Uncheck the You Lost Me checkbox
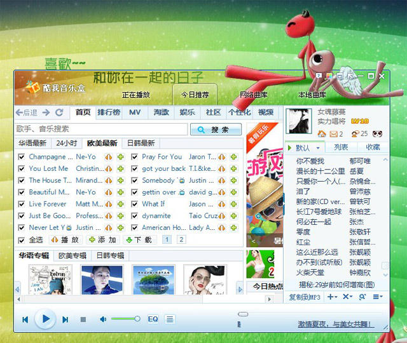The width and height of the screenshot is (407, 343). point(22,169)
